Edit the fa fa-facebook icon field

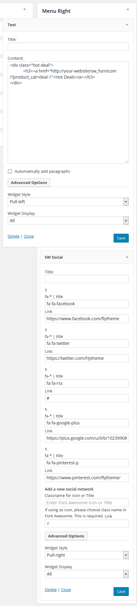pyautogui.click(x=87, y=304)
